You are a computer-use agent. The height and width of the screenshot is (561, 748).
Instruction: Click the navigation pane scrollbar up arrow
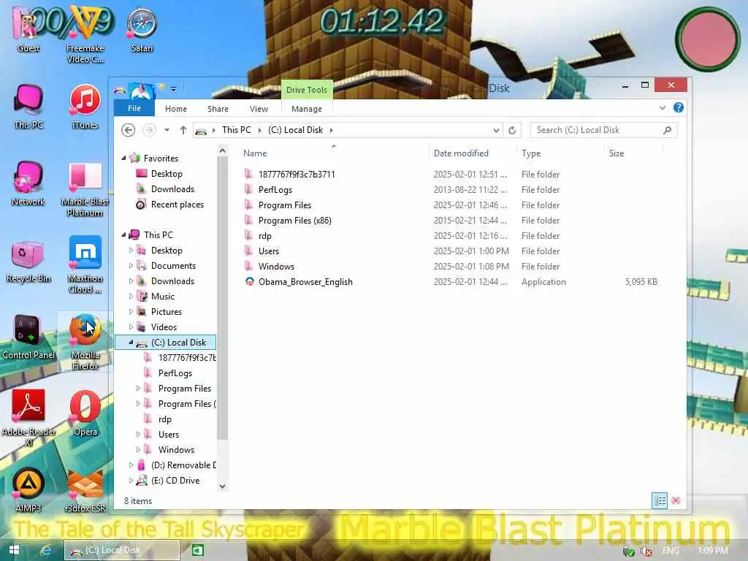(x=222, y=151)
